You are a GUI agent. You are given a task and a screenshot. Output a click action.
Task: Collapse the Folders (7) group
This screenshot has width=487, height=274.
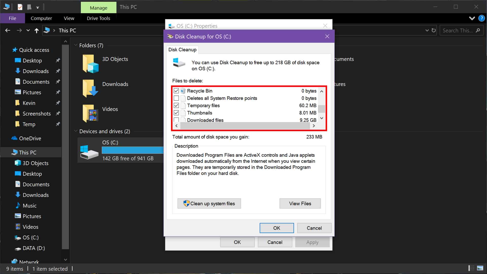coord(76,45)
